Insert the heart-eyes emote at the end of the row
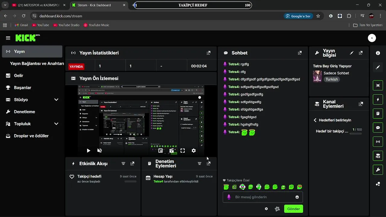This screenshot has height=217, width=386. coord(299,187)
